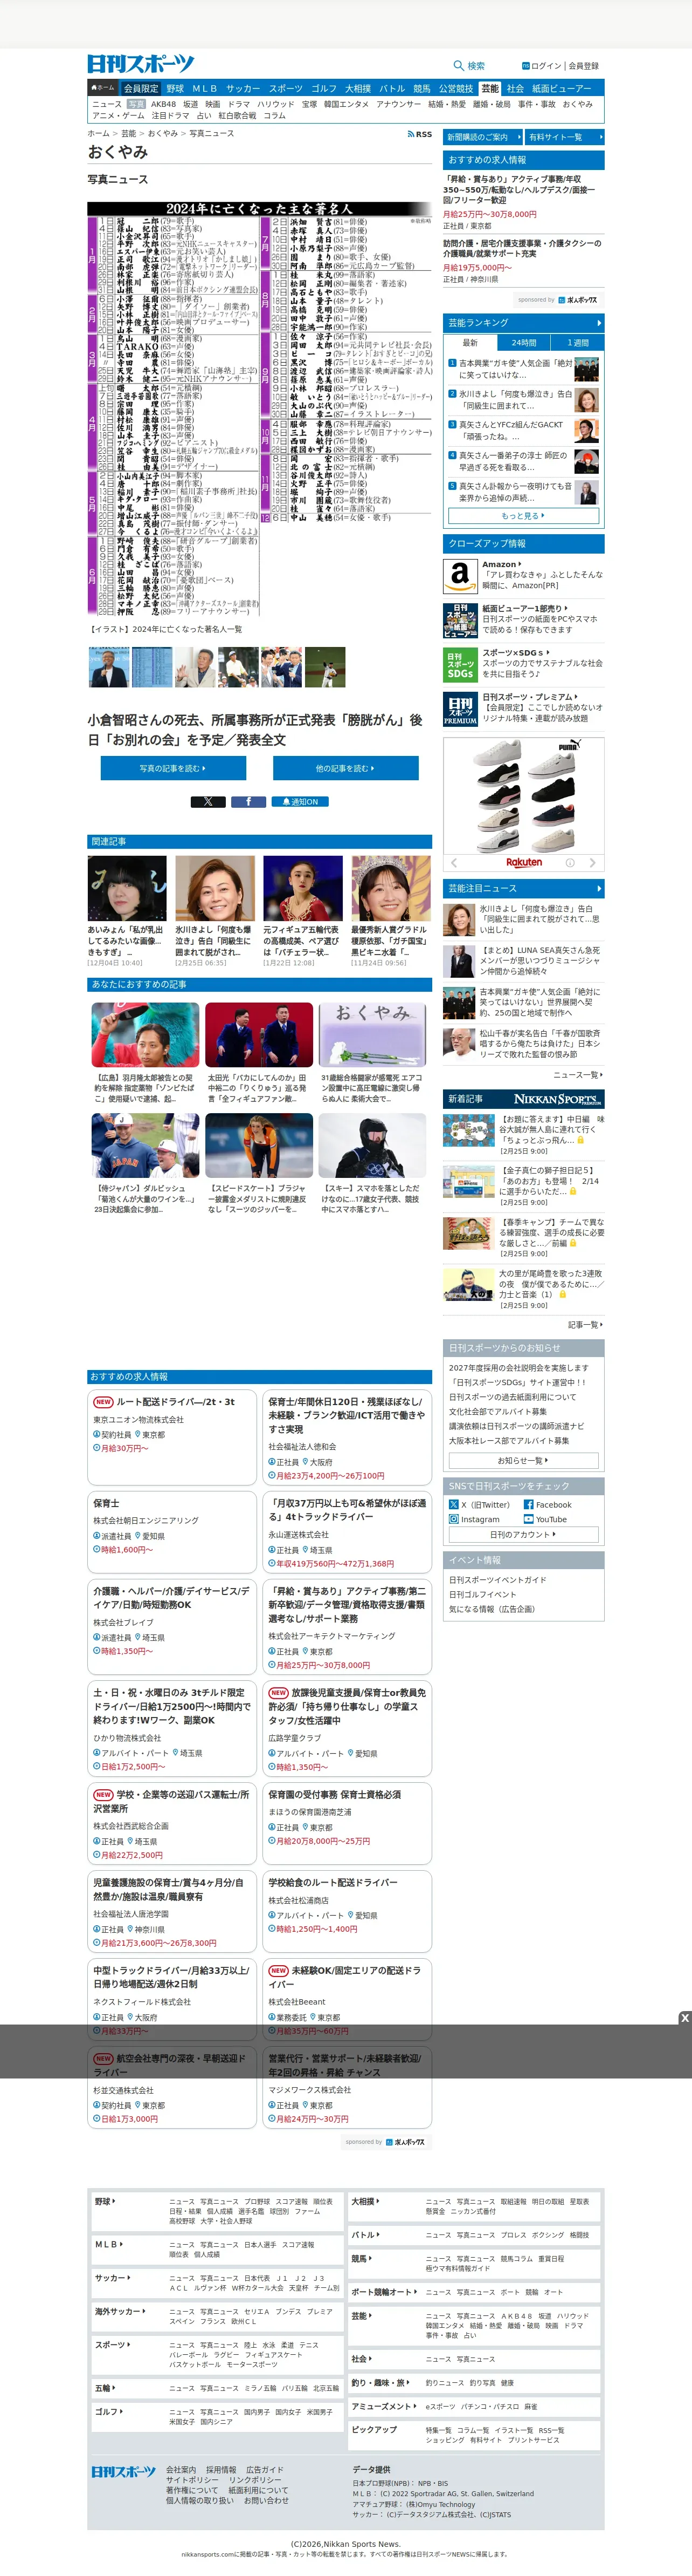The image size is (692, 2576).
Task: Close the bottom overlay banner with the X
Action: click(684, 2018)
